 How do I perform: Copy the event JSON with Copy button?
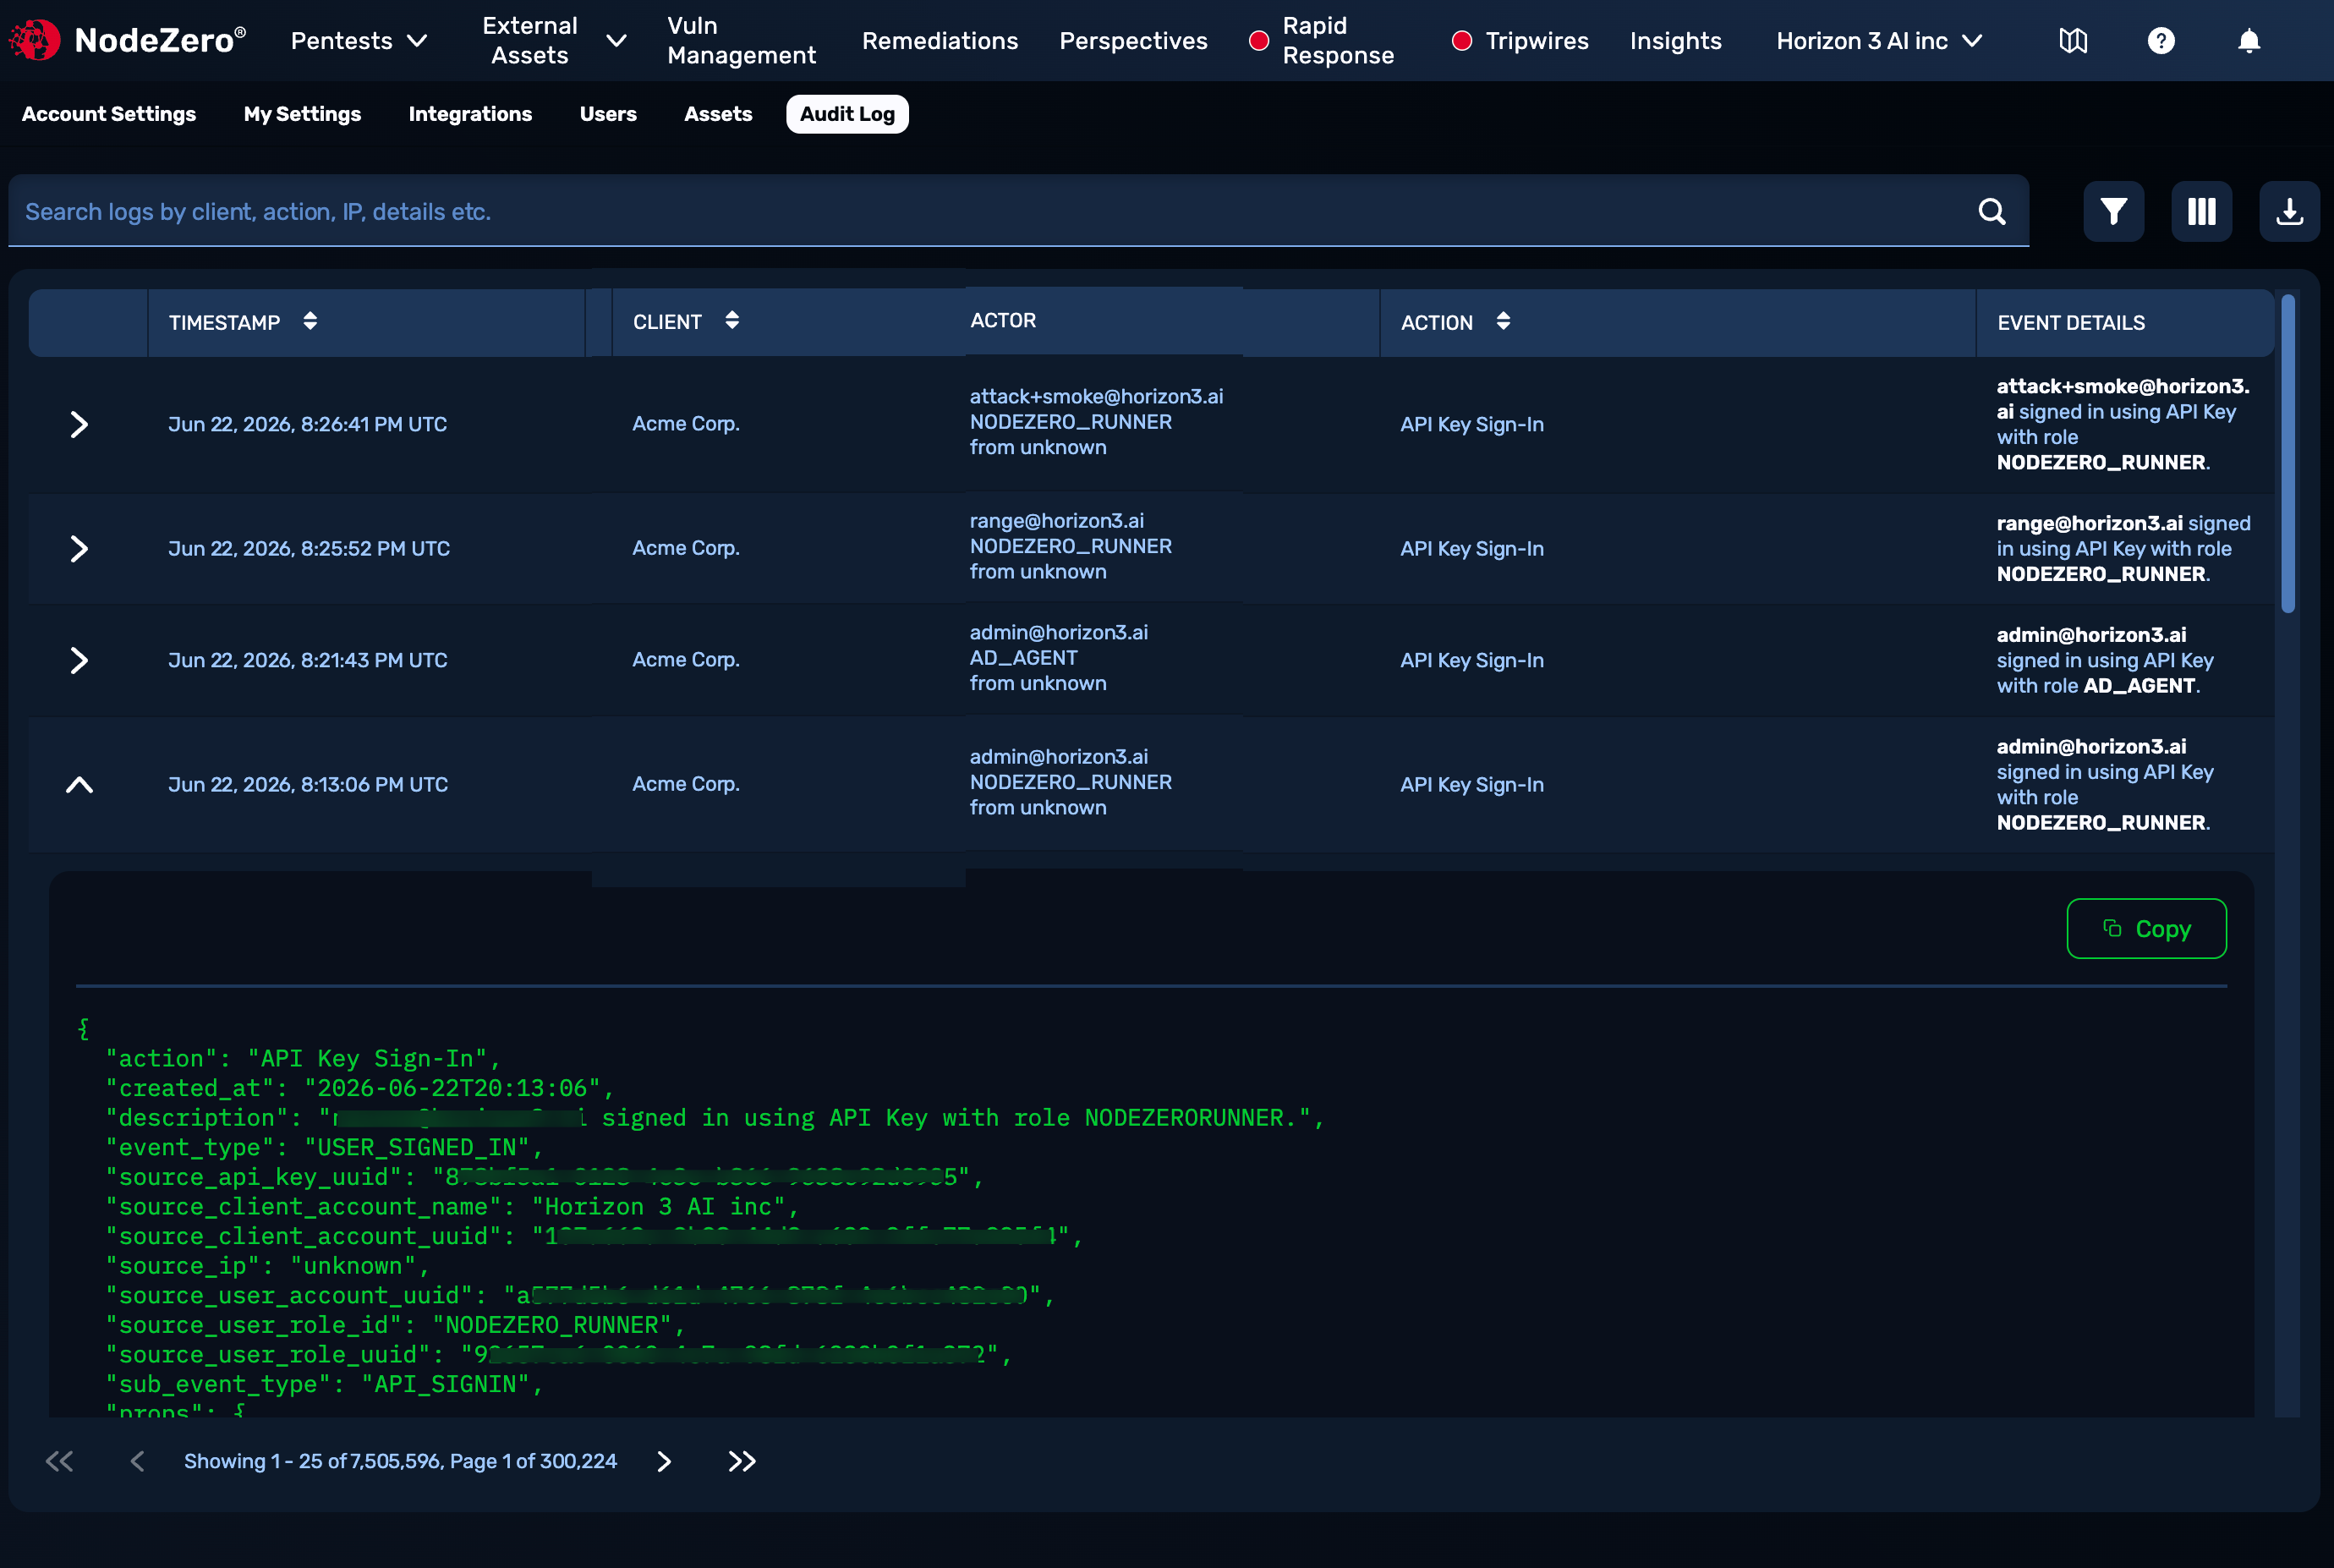pos(2146,929)
